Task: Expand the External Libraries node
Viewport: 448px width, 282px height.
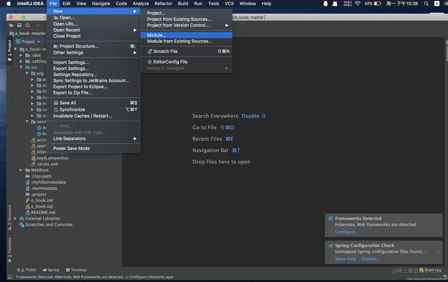Action: click(x=15, y=218)
